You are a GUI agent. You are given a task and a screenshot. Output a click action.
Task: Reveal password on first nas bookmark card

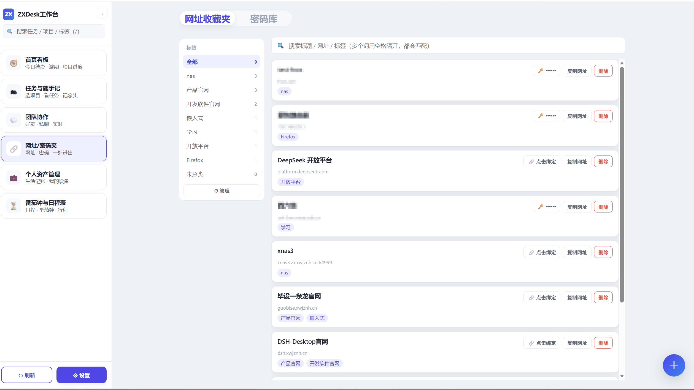[547, 71]
